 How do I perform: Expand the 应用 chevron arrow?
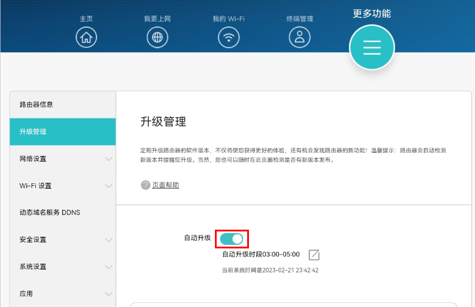109,294
